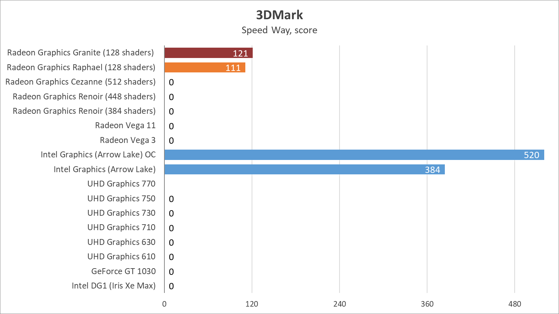This screenshot has height=314, width=559.
Task: Click the zero data label beside UHD Graphics 610
Action: pyautogui.click(x=171, y=257)
